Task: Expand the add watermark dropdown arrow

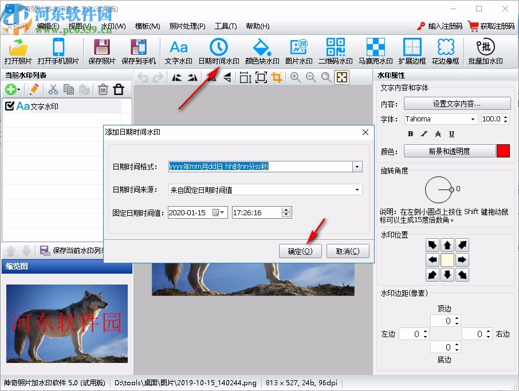Action: [19, 90]
